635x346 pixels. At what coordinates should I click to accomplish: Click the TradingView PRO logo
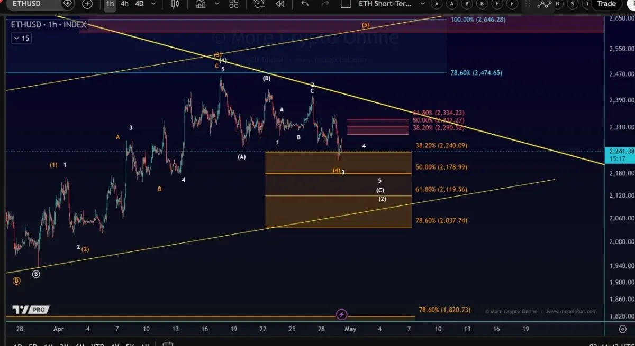pyautogui.click(x=31, y=310)
